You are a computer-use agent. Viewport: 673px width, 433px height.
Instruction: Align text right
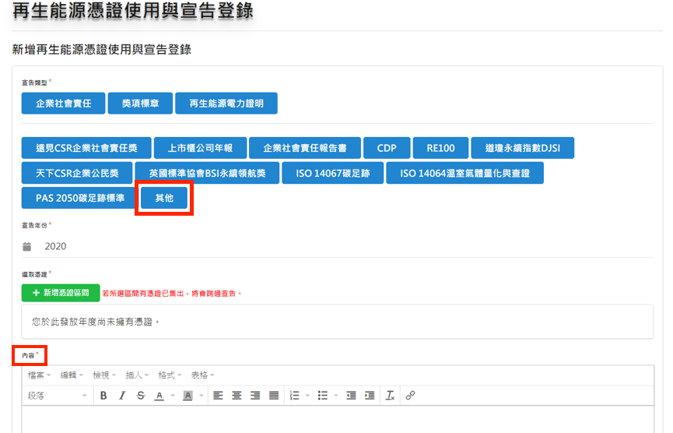255,396
